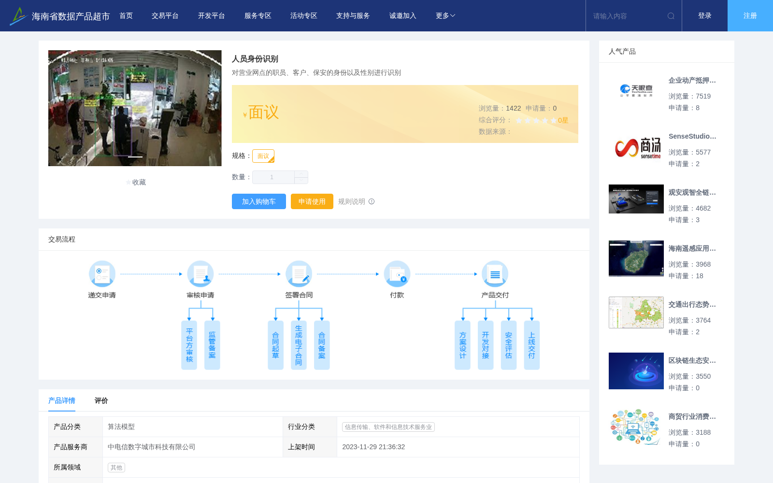Image resolution: width=773 pixels, height=483 pixels.
Task: Open the 海南遥感应用 product title
Action: (692, 248)
